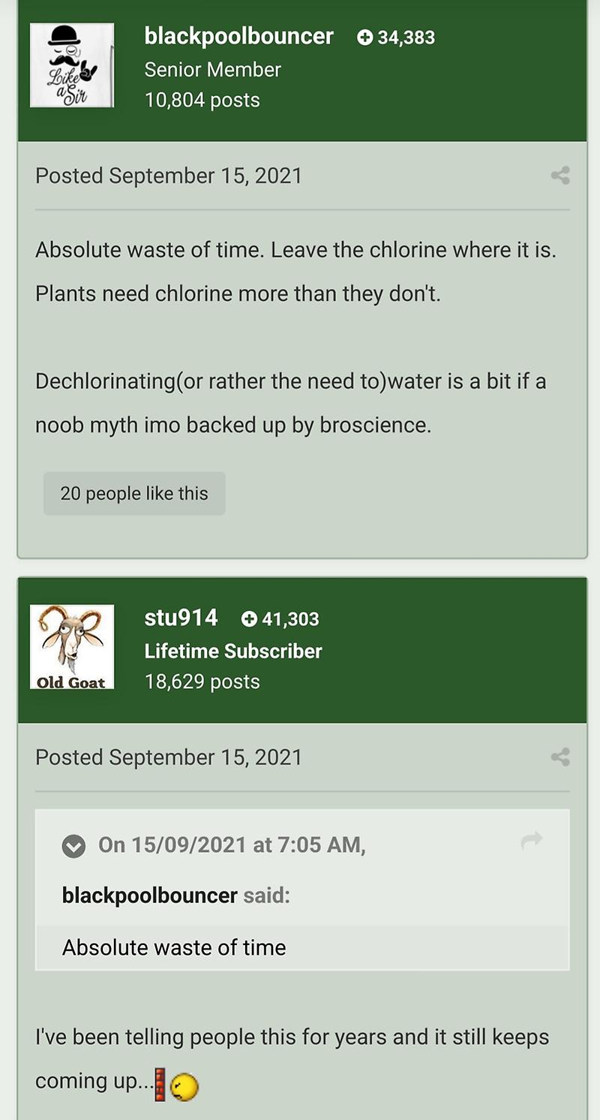Screen dimensions: 600x1120
Task: Click share icon on stu914's post
Action: point(560,757)
